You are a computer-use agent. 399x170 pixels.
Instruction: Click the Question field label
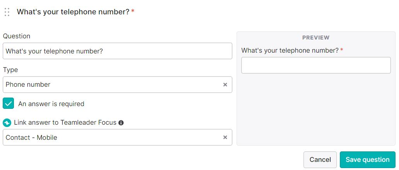click(17, 36)
